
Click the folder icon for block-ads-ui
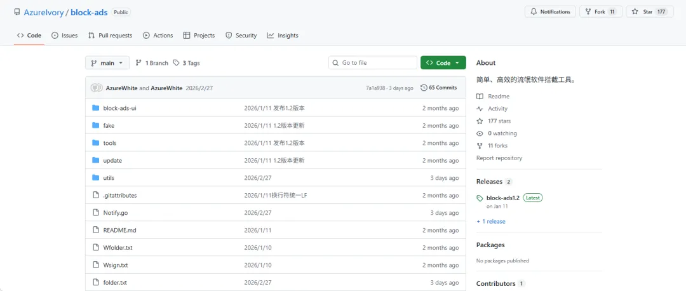(x=96, y=108)
